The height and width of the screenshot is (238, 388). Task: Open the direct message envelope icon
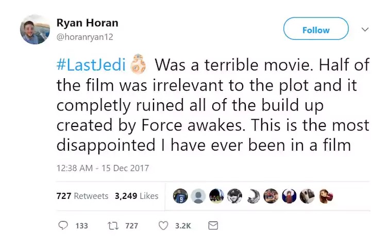point(213,226)
